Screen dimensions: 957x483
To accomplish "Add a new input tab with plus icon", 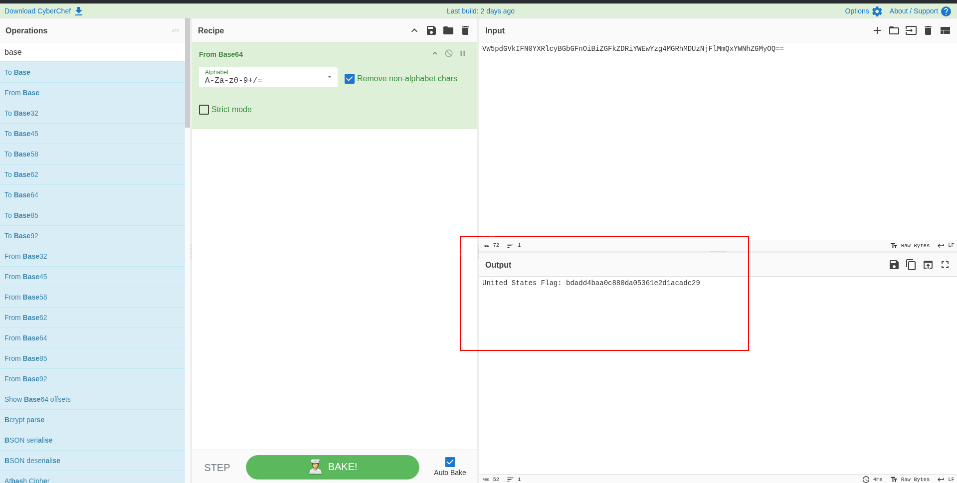I will (877, 30).
